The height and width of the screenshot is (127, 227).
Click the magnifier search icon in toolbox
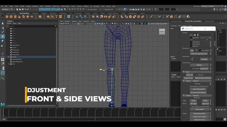[x=2, y=78]
